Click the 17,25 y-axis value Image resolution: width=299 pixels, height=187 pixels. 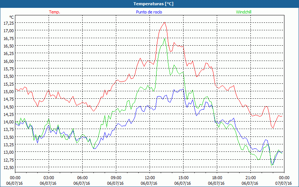pos(8,23)
